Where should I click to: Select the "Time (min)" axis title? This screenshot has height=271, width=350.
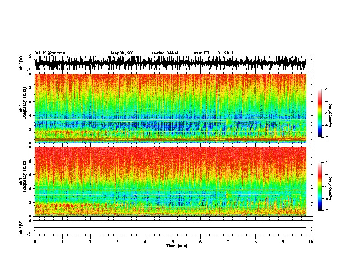tap(177, 246)
